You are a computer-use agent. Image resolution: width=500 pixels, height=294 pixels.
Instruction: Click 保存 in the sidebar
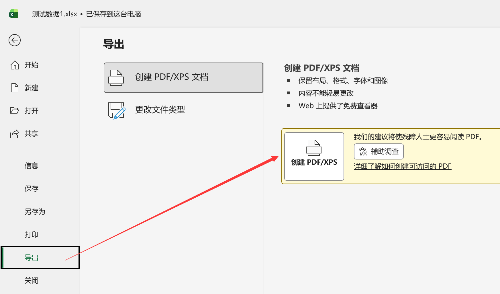pyautogui.click(x=31, y=189)
